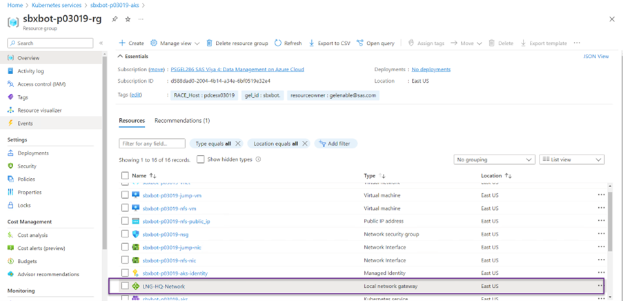This screenshot has width=623, height=301.
Task: Switch to Recommendations (1) tab
Action: 182,121
